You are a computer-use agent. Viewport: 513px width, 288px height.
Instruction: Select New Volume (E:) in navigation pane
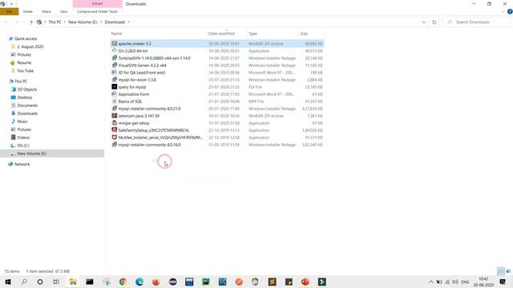point(32,154)
